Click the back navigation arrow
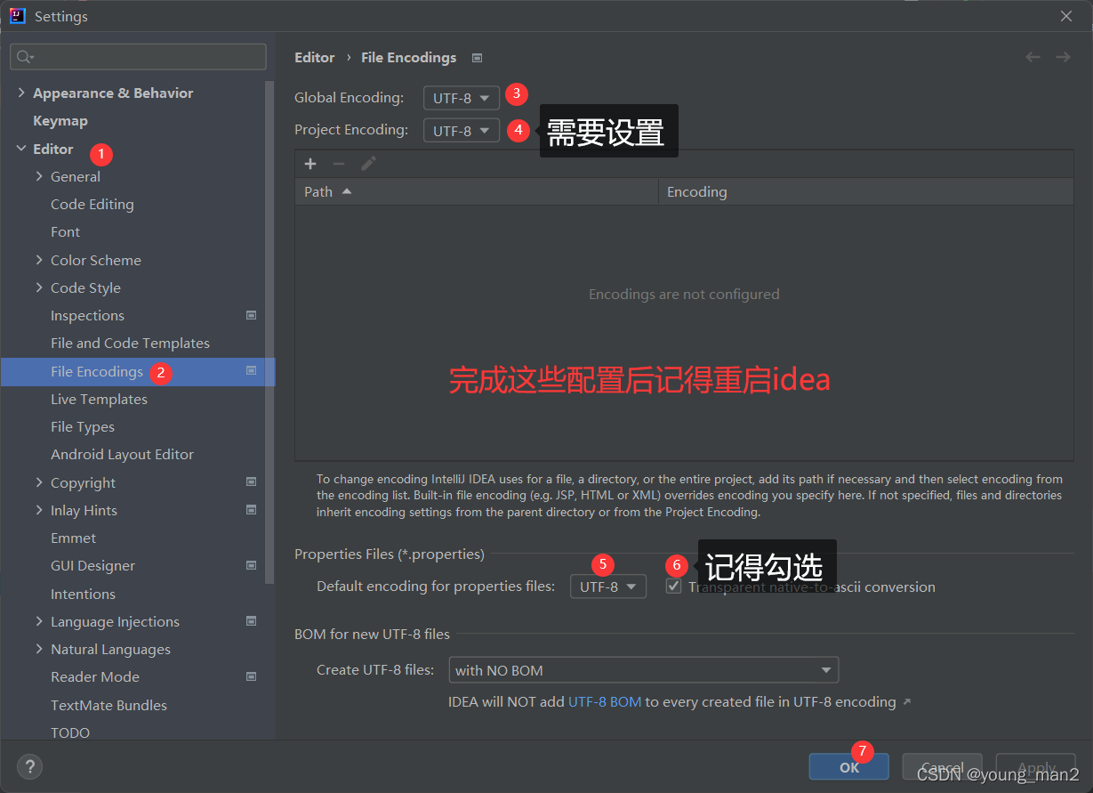The image size is (1093, 793). (x=1033, y=57)
